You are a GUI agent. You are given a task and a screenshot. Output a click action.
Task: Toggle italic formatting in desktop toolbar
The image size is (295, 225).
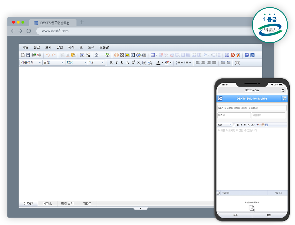click(x=117, y=63)
